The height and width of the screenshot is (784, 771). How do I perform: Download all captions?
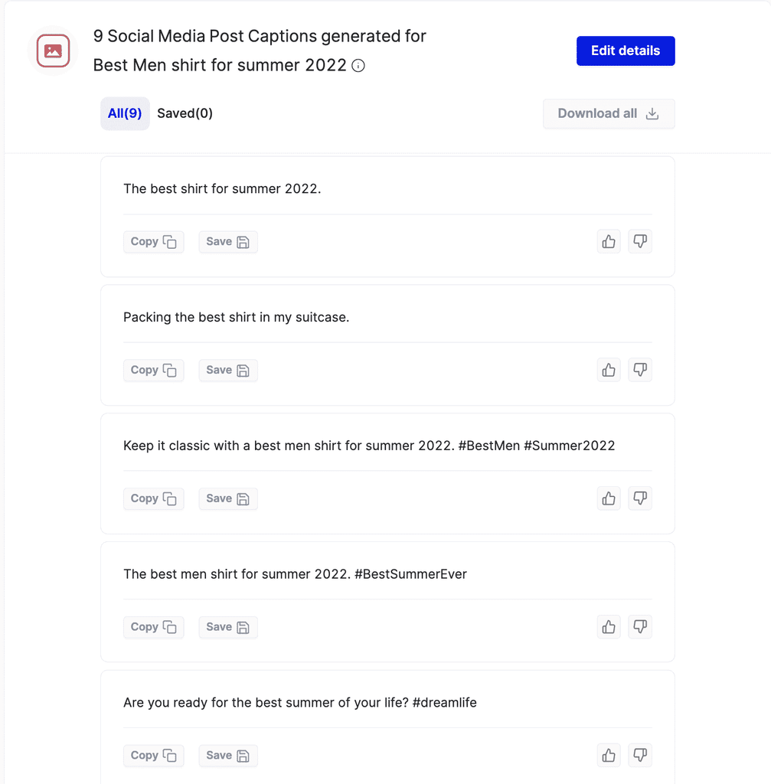point(609,114)
